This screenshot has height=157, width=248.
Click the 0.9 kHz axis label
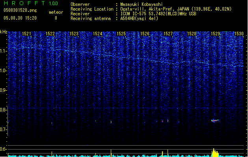point(4,90)
